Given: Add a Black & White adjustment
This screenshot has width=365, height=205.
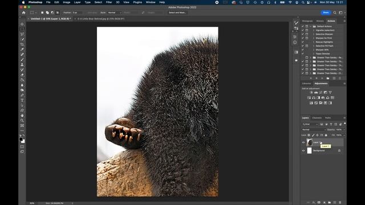Looking at the screenshot, I should pos(318,97).
